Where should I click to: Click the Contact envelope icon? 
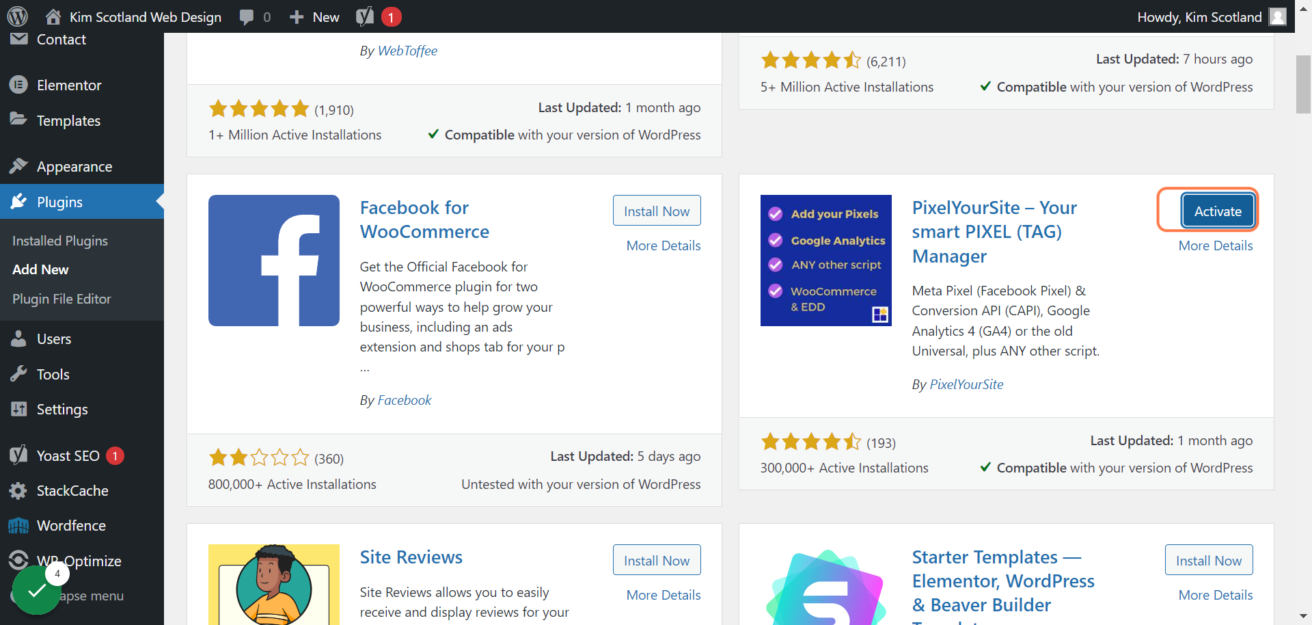point(19,38)
